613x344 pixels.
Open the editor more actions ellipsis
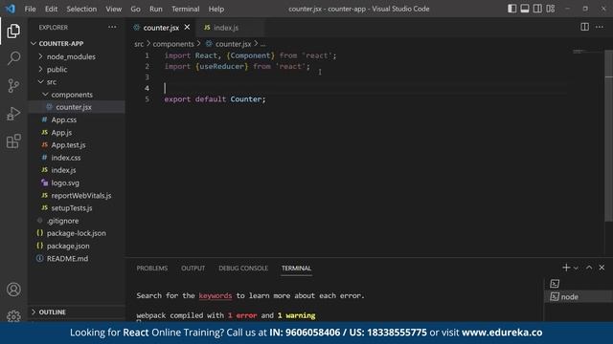point(600,27)
